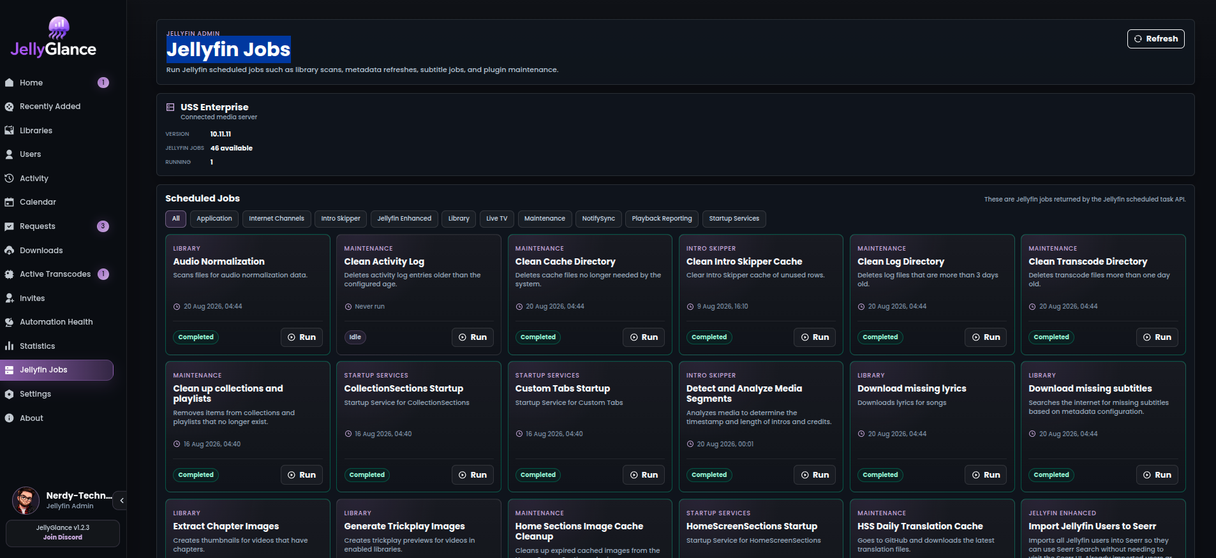The width and height of the screenshot is (1216, 558).
Task: Run the CollectionSections Startup job
Action: [x=473, y=475]
